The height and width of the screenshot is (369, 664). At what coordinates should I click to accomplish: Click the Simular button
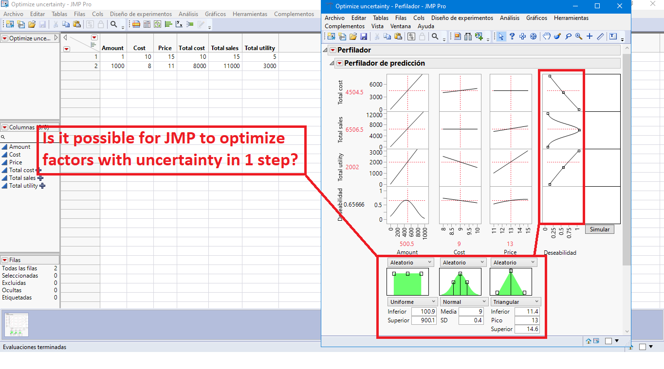pyautogui.click(x=600, y=229)
